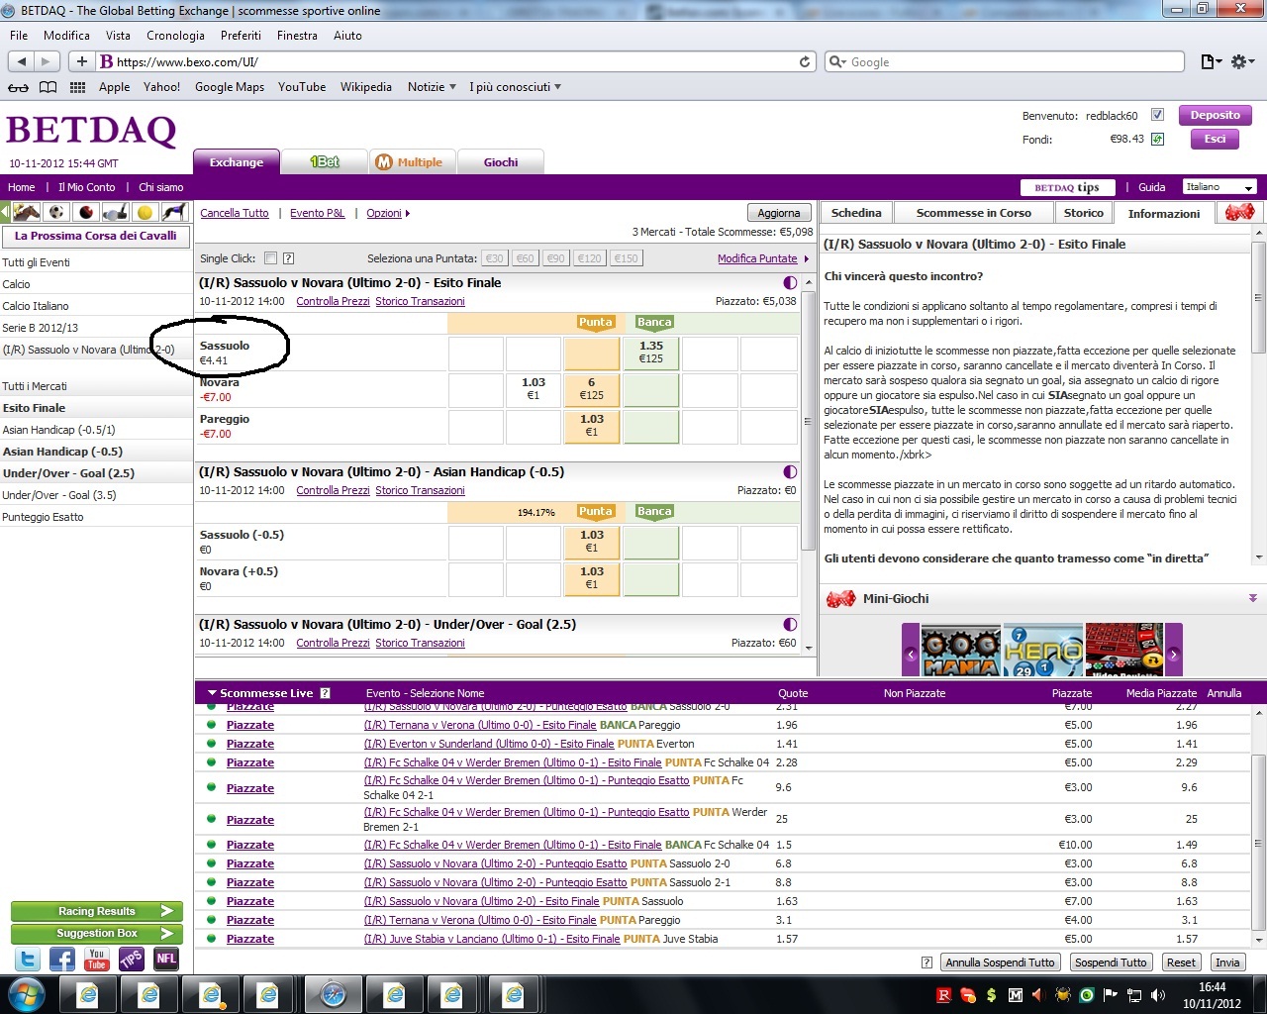
Task: Click the Aggiorna refresh button
Action: tap(779, 213)
